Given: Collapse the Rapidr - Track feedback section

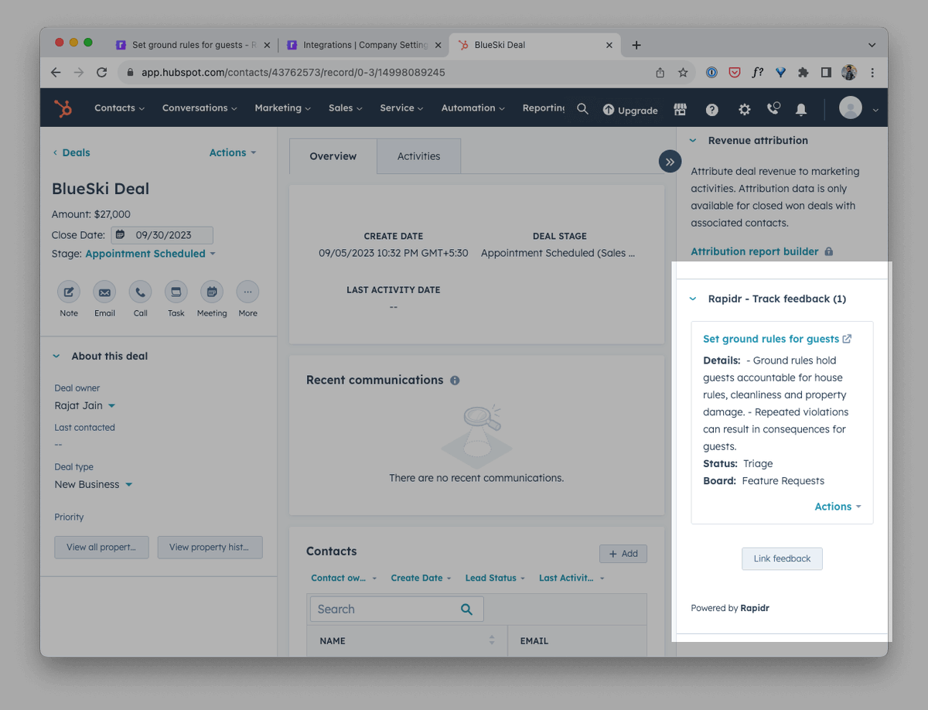Looking at the screenshot, I should click(693, 299).
